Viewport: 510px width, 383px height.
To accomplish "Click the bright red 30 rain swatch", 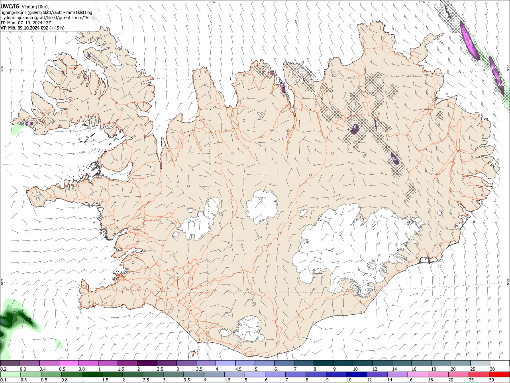I will (500, 374).
